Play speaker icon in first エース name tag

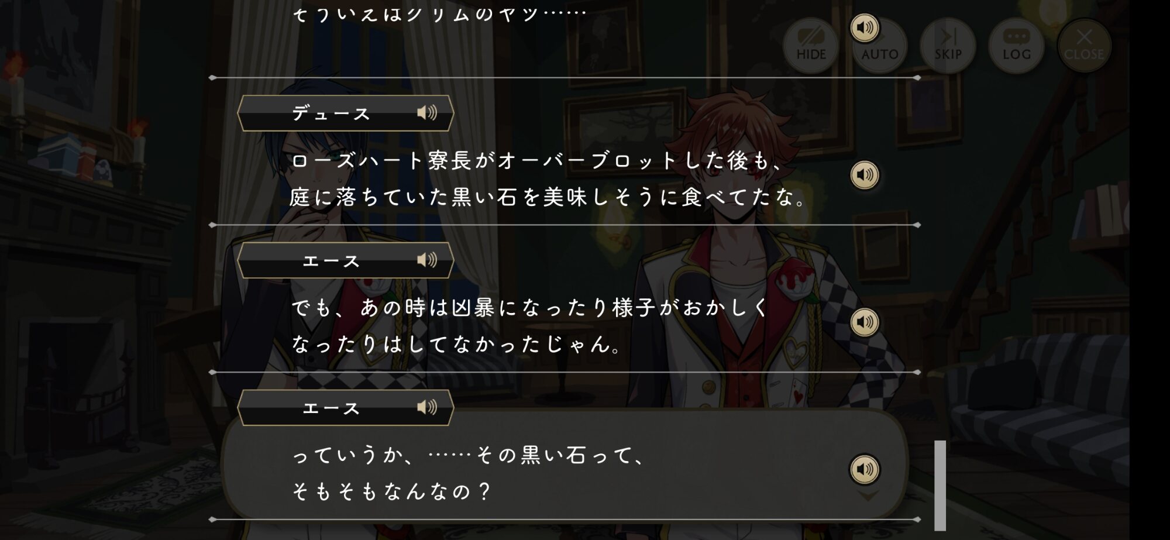tap(427, 260)
